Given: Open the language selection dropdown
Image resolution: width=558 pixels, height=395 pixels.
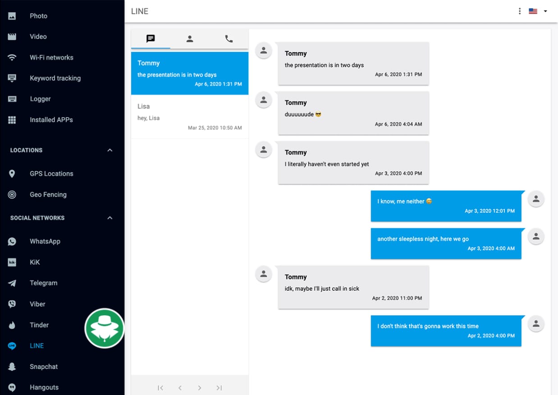Looking at the screenshot, I should point(538,11).
